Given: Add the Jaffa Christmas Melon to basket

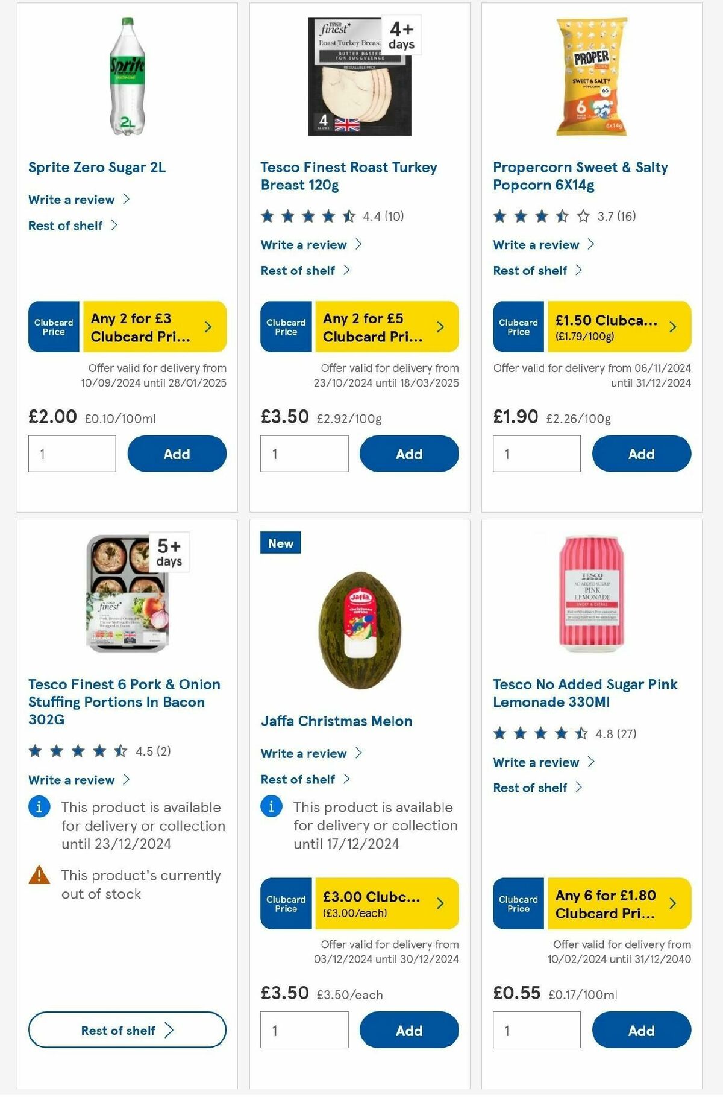Looking at the screenshot, I should 409,1030.
